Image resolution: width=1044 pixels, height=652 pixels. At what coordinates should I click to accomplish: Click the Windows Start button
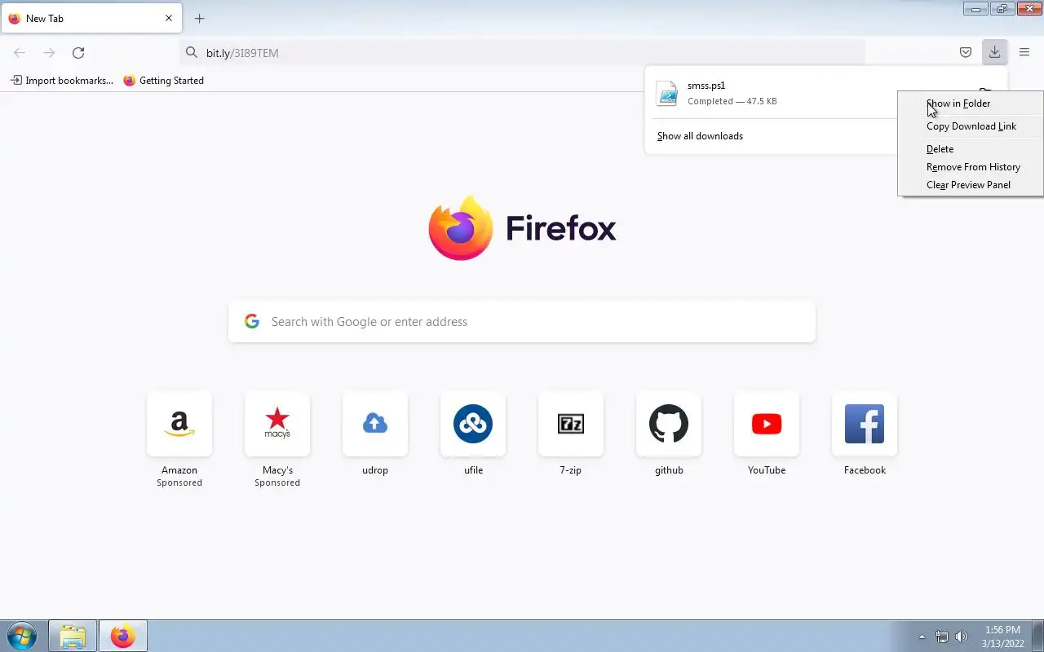(x=22, y=636)
